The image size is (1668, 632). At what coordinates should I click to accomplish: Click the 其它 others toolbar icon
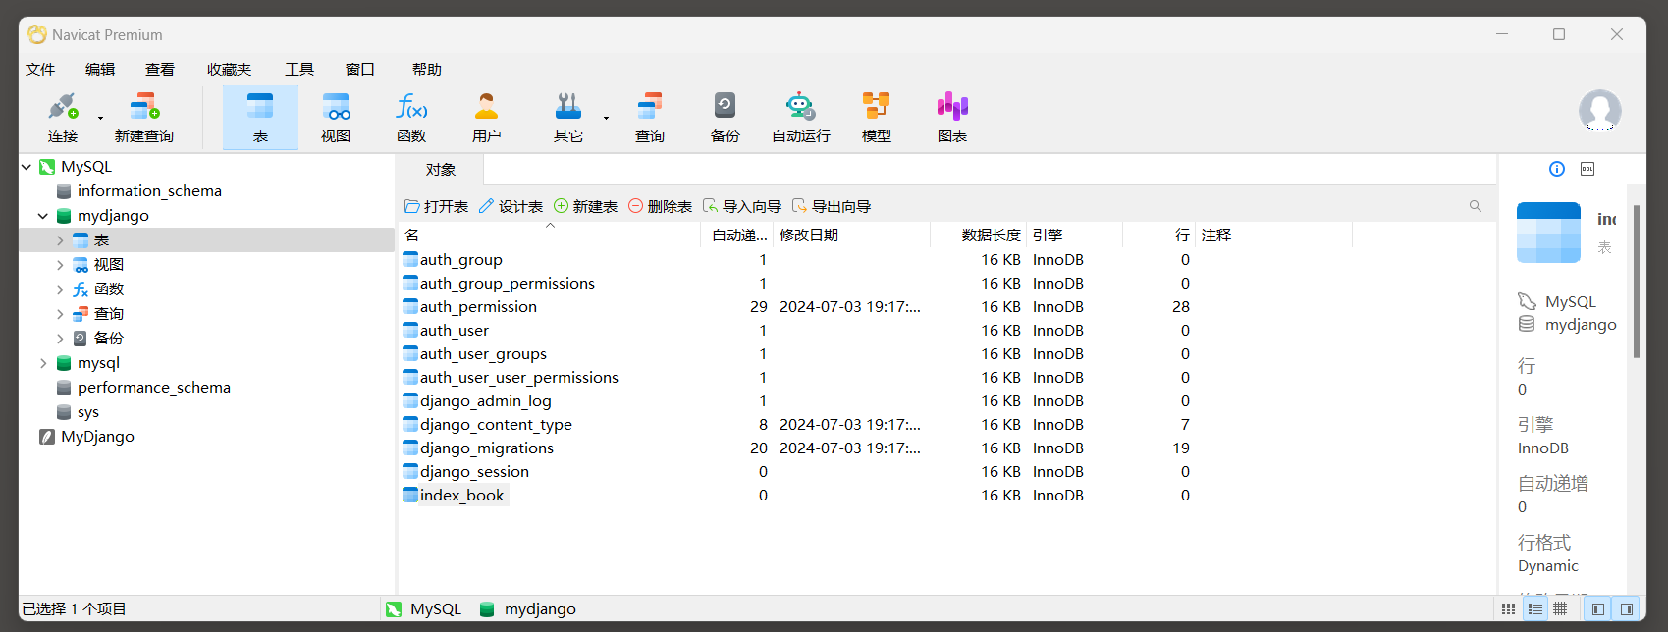coord(568,117)
